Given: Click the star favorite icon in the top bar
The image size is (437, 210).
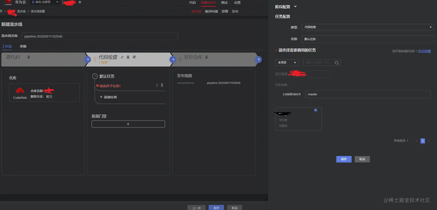Looking at the screenshot, I should tap(79, 3).
